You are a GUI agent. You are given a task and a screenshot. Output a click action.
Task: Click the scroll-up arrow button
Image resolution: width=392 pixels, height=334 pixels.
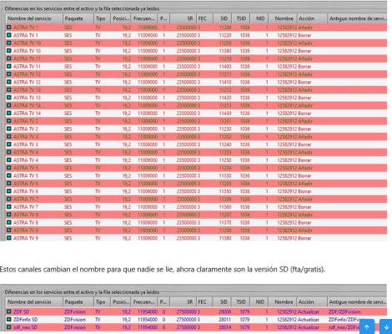(x=367, y=327)
